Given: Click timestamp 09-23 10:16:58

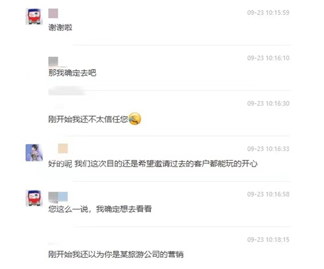Looking at the screenshot, I should (x=268, y=194).
